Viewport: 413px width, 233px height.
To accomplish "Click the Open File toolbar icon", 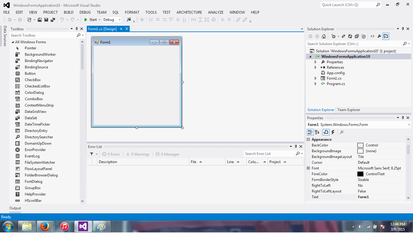I will pyautogui.click(x=40, y=20).
